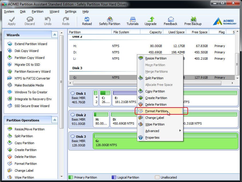This screenshot has width=242, height=182.
Task: Select the H: partition row
Action: pyautogui.click(x=152, y=46)
